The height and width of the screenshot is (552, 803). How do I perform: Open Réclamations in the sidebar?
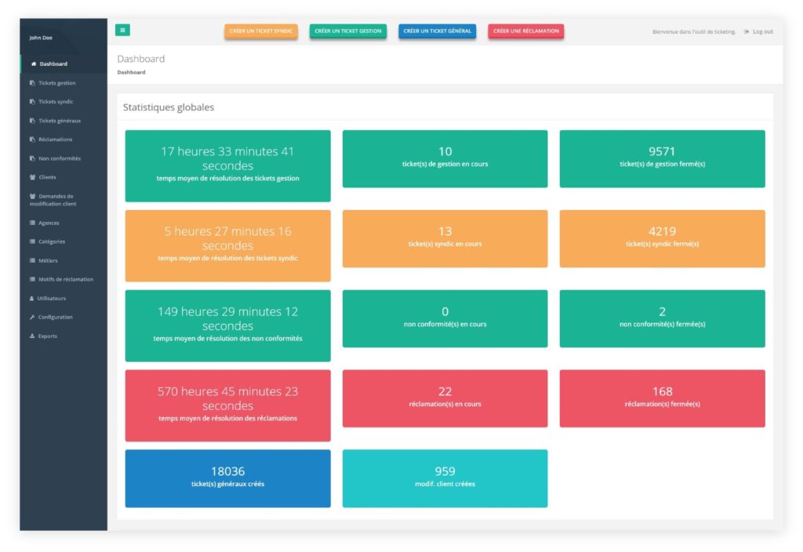pyautogui.click(x=55, y=140)
